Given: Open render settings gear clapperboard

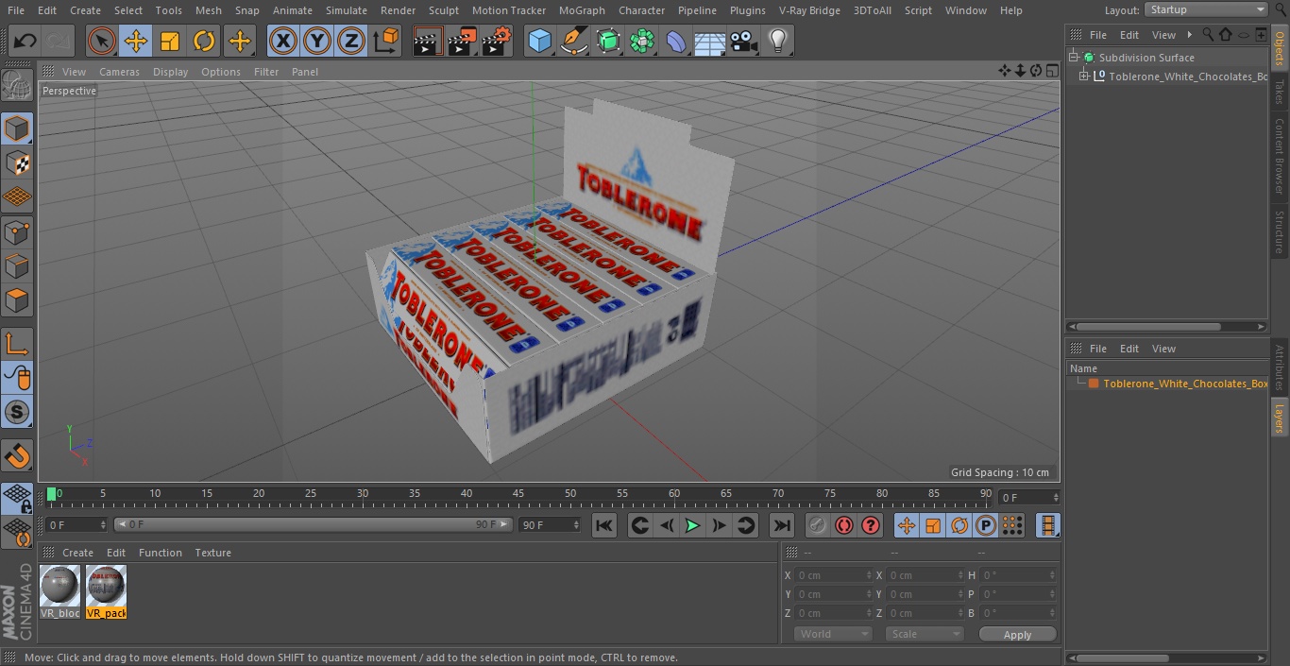Looking at the screenshot, I should [496, 41].
